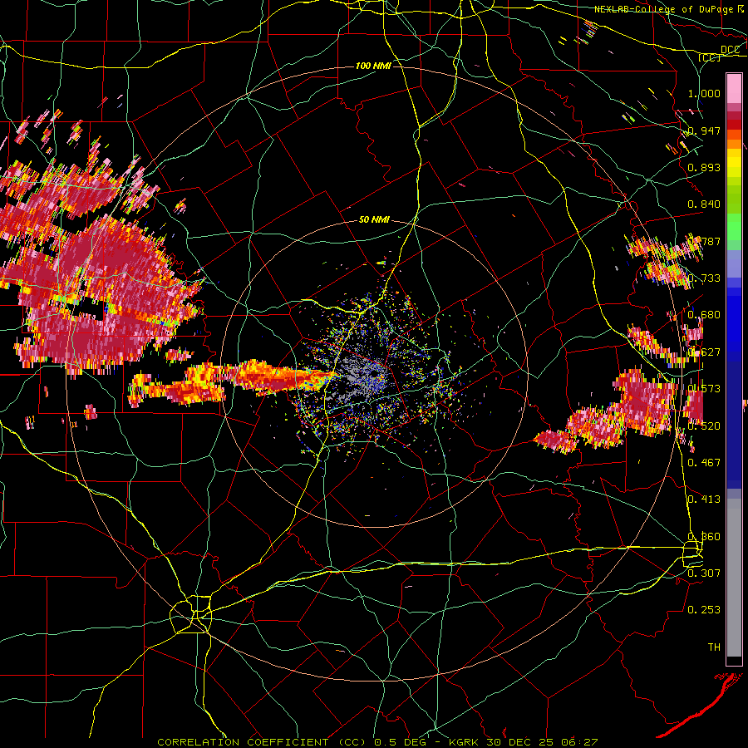Viewport: 748px width, 748px height.
Task: Click the DCC product label
Action: coord(730,50)
